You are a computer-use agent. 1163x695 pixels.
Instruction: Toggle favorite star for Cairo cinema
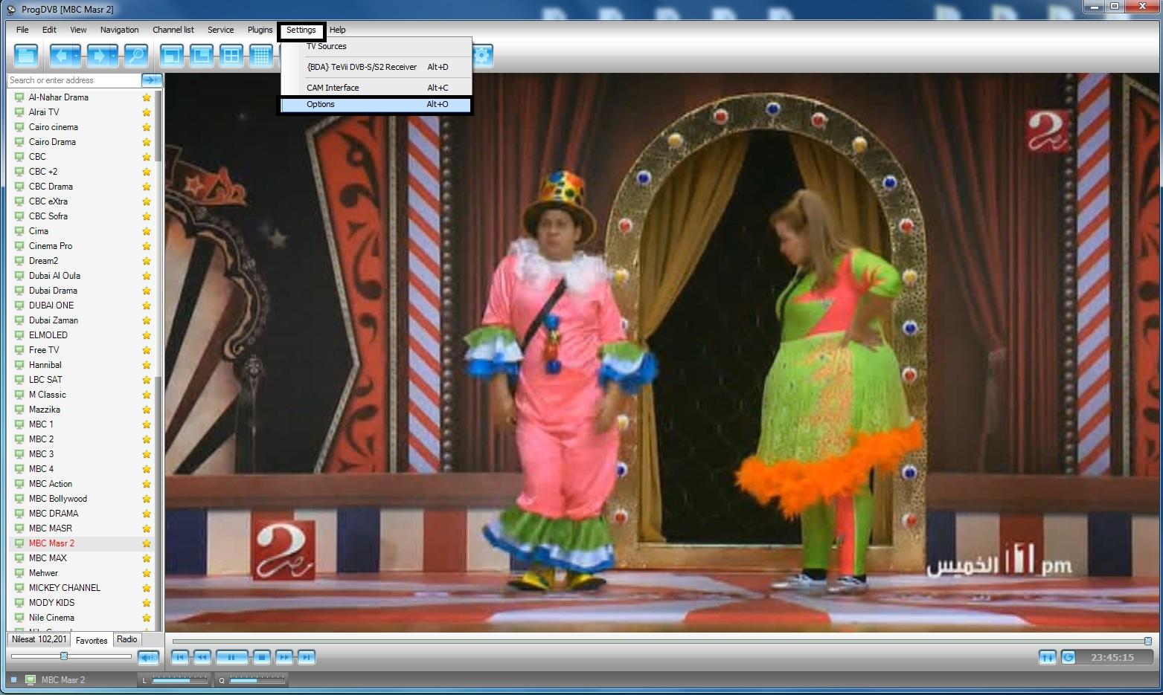click(147, 127)
